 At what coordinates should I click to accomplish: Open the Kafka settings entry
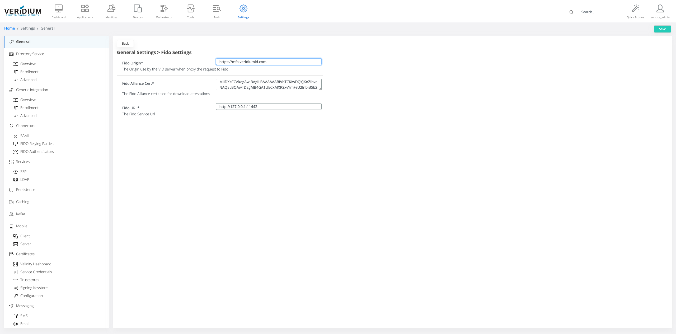(x=20, y=214)
